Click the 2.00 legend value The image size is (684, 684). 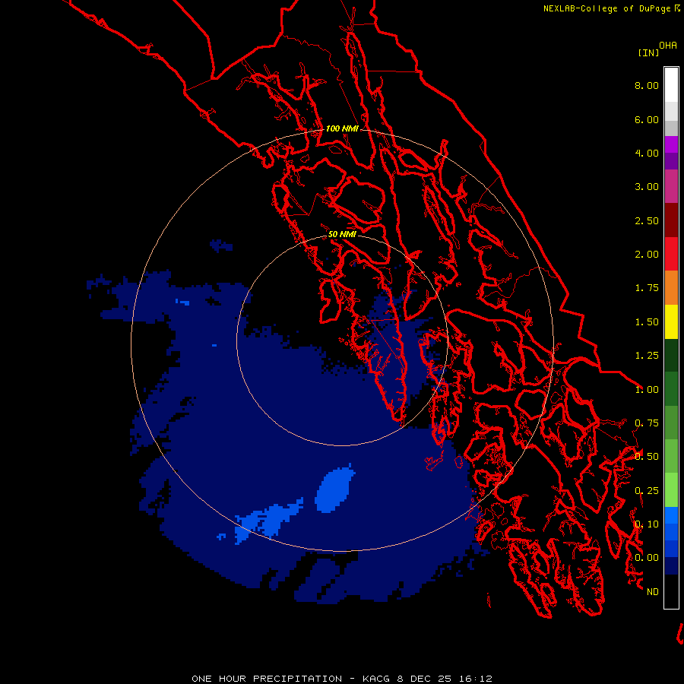click(x=647, y=255)
